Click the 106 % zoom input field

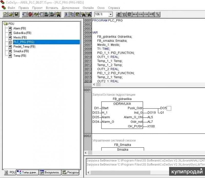[101, 14]
